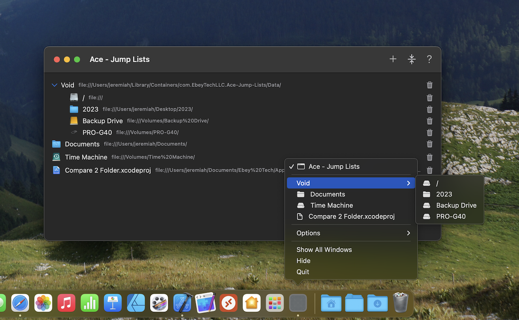Open the puzzle-piece RapidWeaver icon in Dock
519x320 pixels.
[x=205, y=303]
